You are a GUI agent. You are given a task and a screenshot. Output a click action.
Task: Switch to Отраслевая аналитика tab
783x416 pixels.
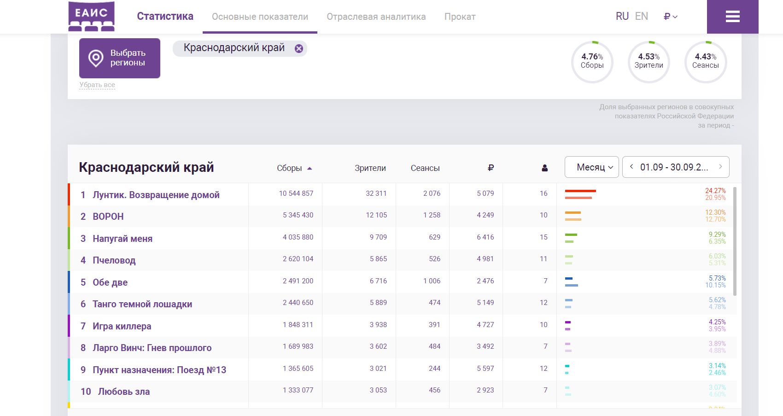click(x=376, y=17)
